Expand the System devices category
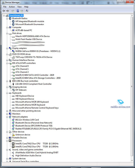Viewport: 135px width, 168px height. [7, 159]
